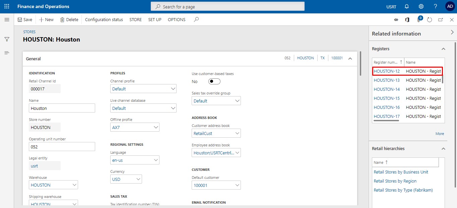
Task: Open the STORE menu tab
Action: tap(135, 20)
